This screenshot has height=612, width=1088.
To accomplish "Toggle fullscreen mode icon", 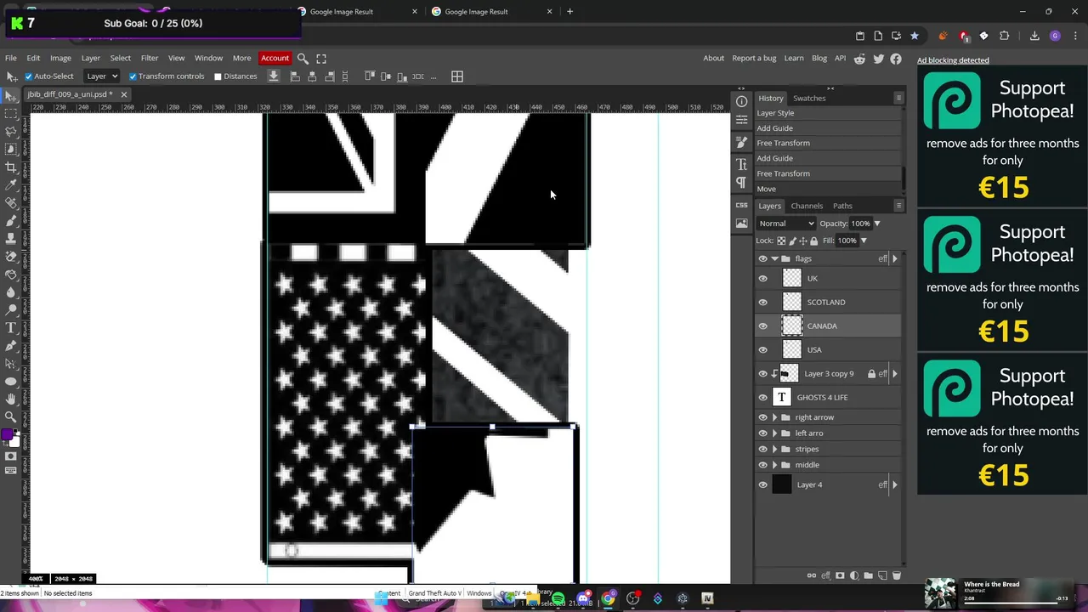I will pyautogui.click(x=321, y=58).
